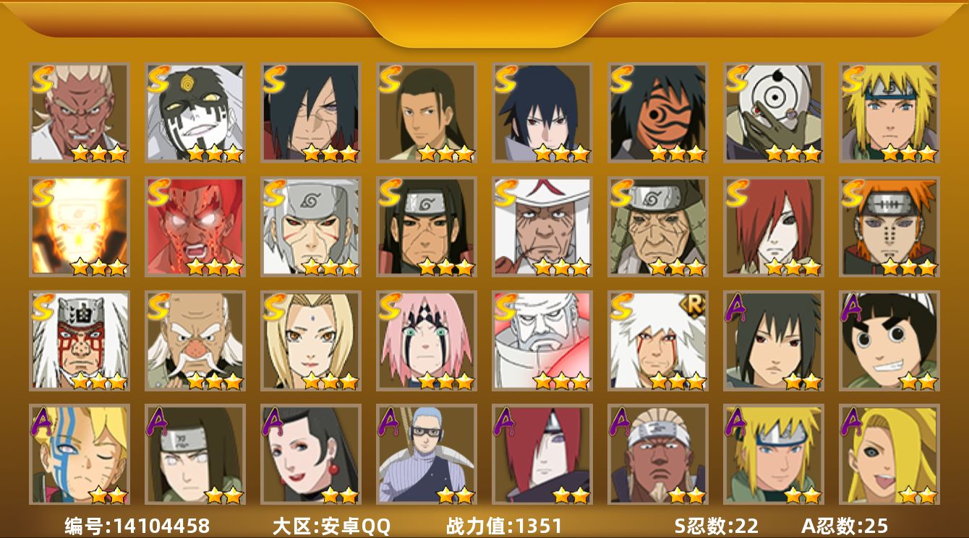Open the red Eight Gates Guy portrait
The height and width of the screenshot is (538, 969).
tap(195, 227)
